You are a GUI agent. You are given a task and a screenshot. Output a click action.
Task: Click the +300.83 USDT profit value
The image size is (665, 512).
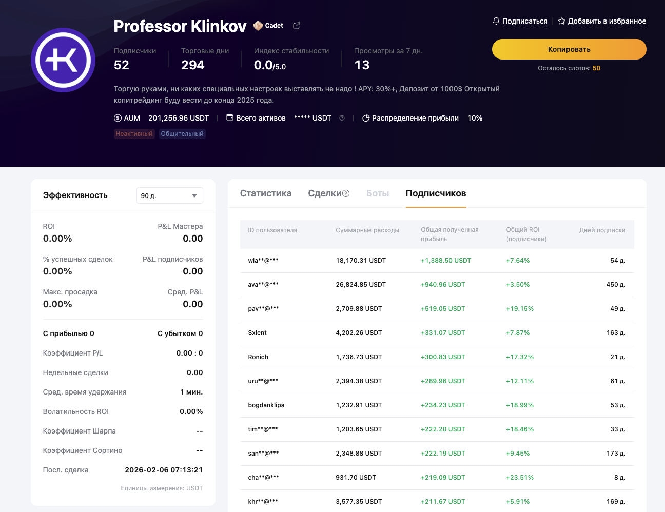[x=443, y=357]
